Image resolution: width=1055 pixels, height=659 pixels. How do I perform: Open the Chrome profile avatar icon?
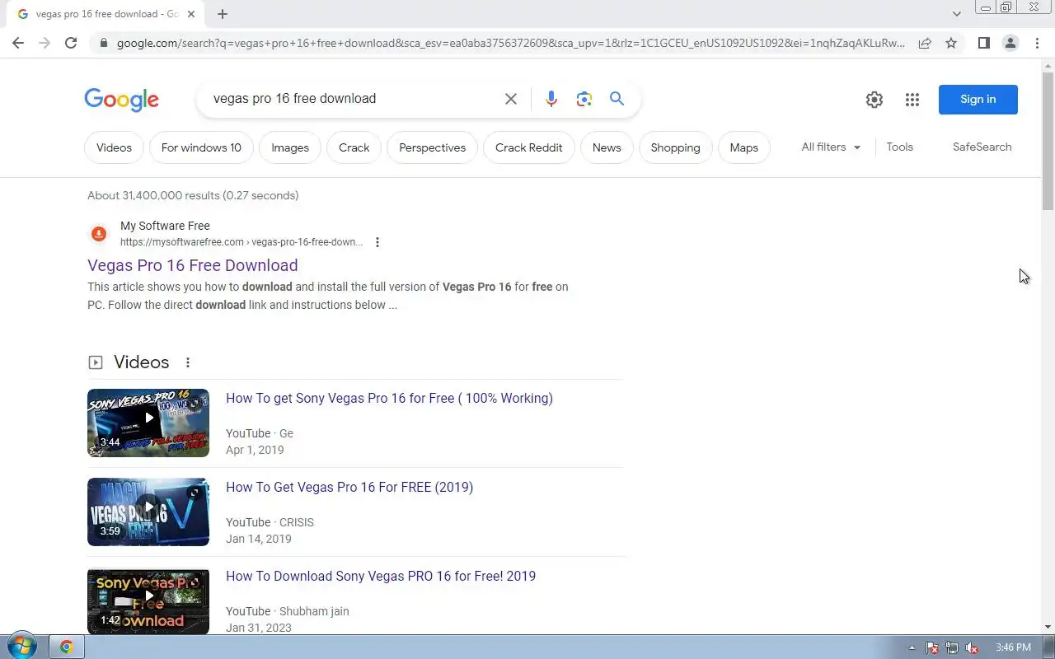coord(1010,43)
